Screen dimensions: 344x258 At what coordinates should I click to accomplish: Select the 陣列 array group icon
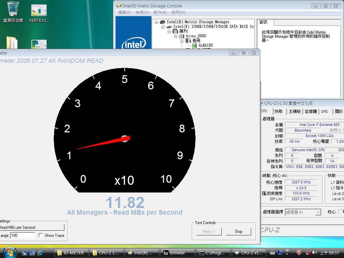tap(175, 31)
